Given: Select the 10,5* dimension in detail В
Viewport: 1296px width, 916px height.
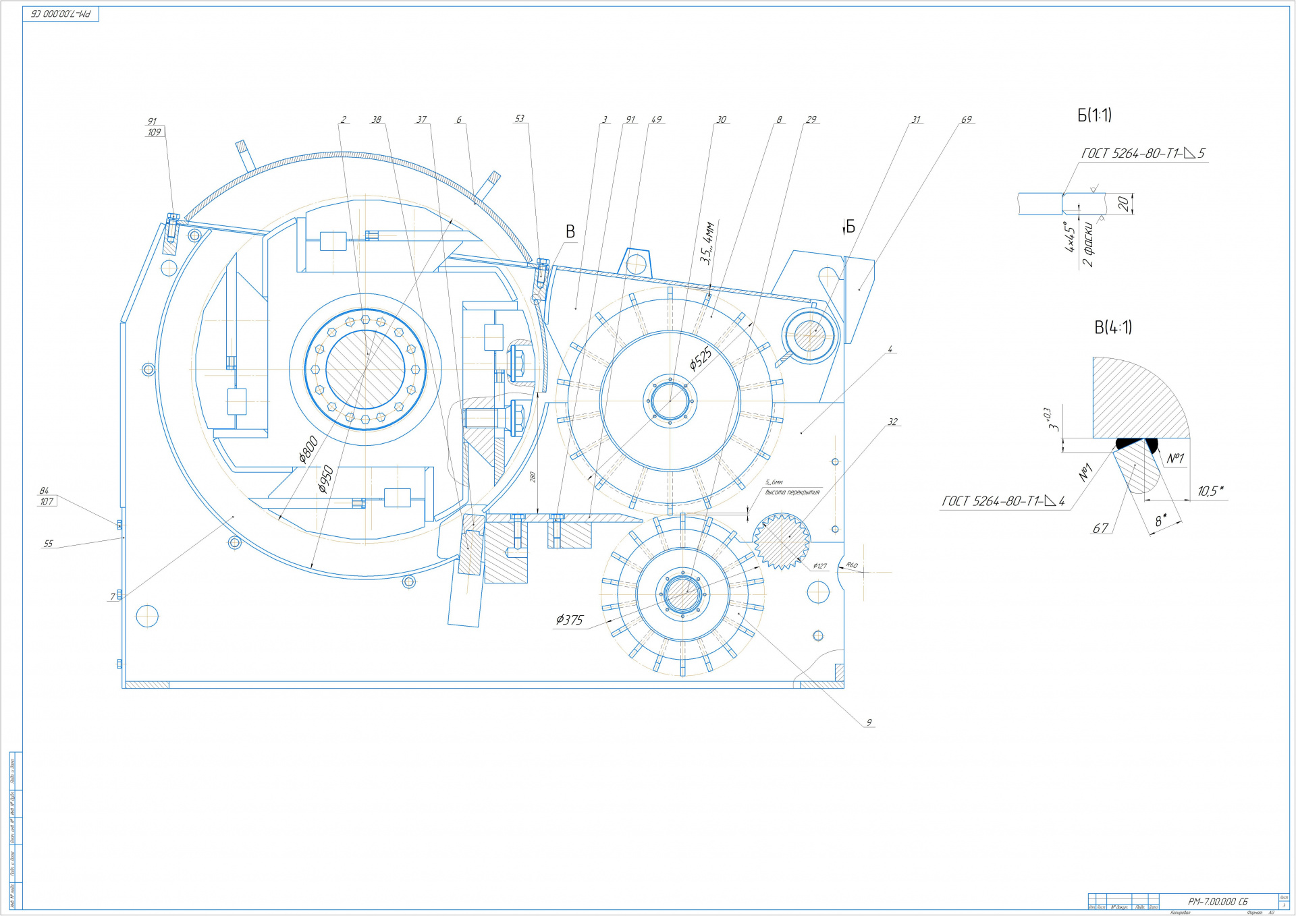Looking at the screenshot, I should pos(1210,491).
